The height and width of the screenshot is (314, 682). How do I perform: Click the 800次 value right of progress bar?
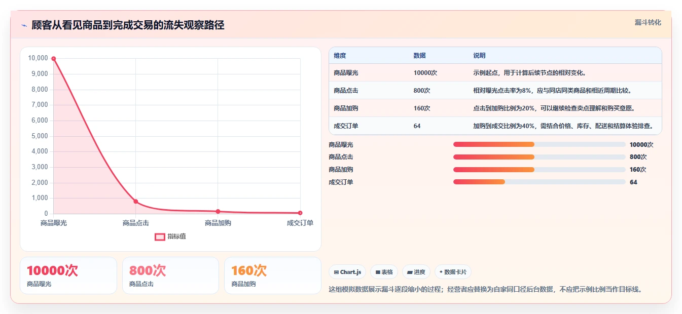pyautogui.click(x=638, y=157)
